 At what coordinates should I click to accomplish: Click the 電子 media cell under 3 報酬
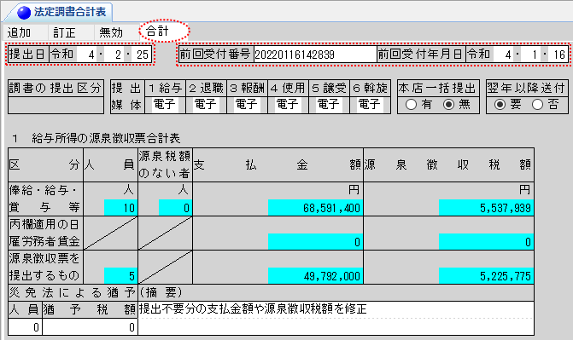247,105
